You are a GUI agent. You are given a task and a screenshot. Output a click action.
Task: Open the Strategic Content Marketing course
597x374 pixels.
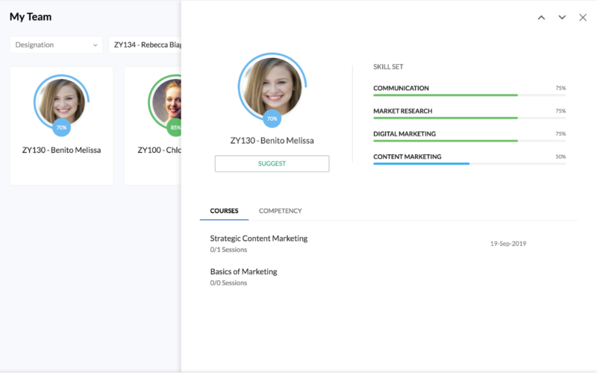[258, 238]
